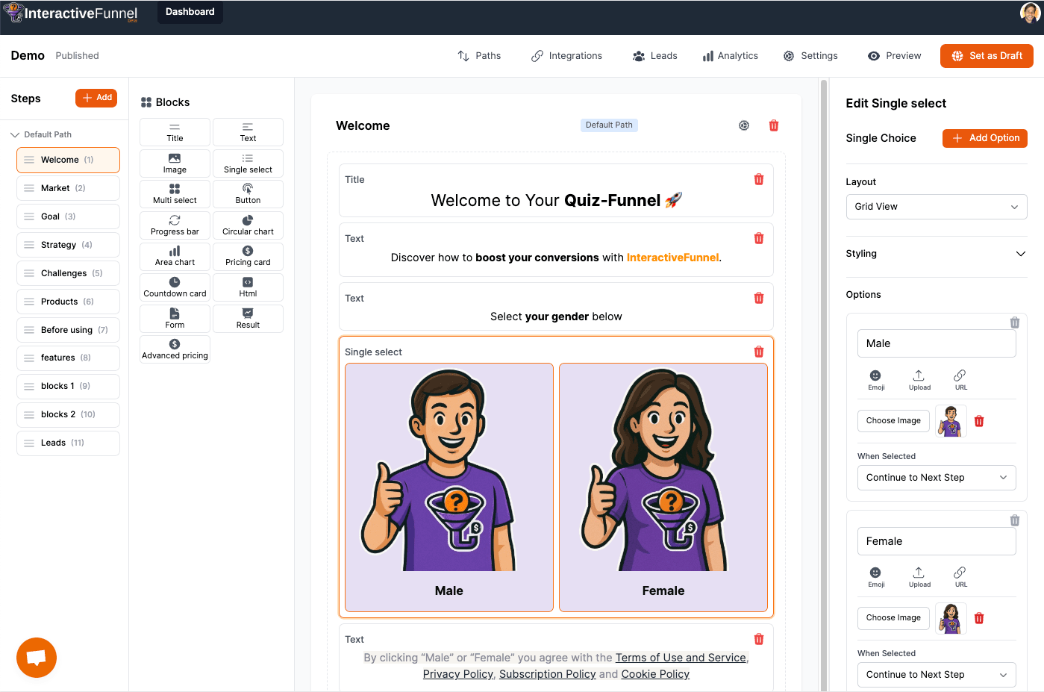Select the Image block from the Blocks panel
Viewport: 1044px width, 692px height.
tap(175, 163)
